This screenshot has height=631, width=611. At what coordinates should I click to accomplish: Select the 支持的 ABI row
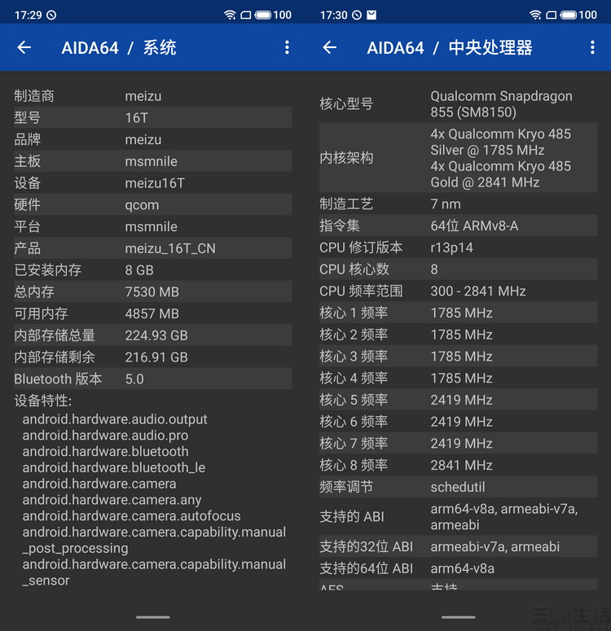point(459,516)
